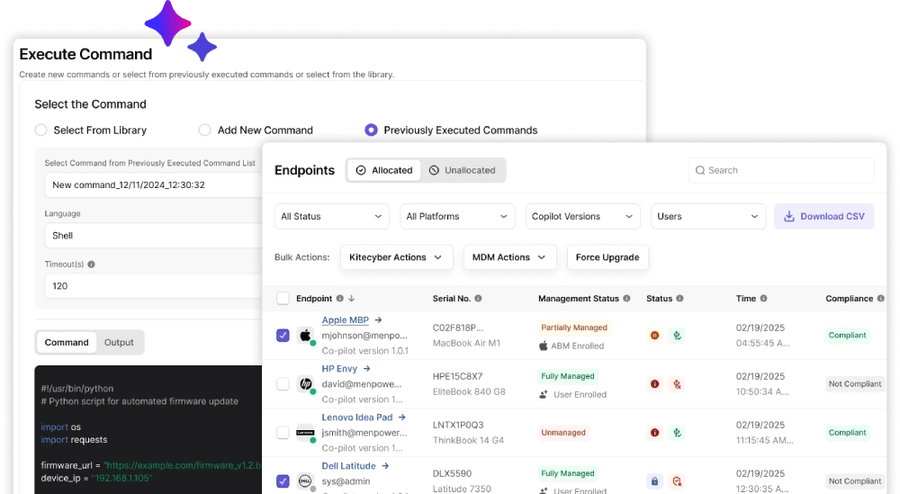Click the orange status icon in Apple MBP row
The height and width of the screenshot is (494, 900).
click(x=654, y=336)
